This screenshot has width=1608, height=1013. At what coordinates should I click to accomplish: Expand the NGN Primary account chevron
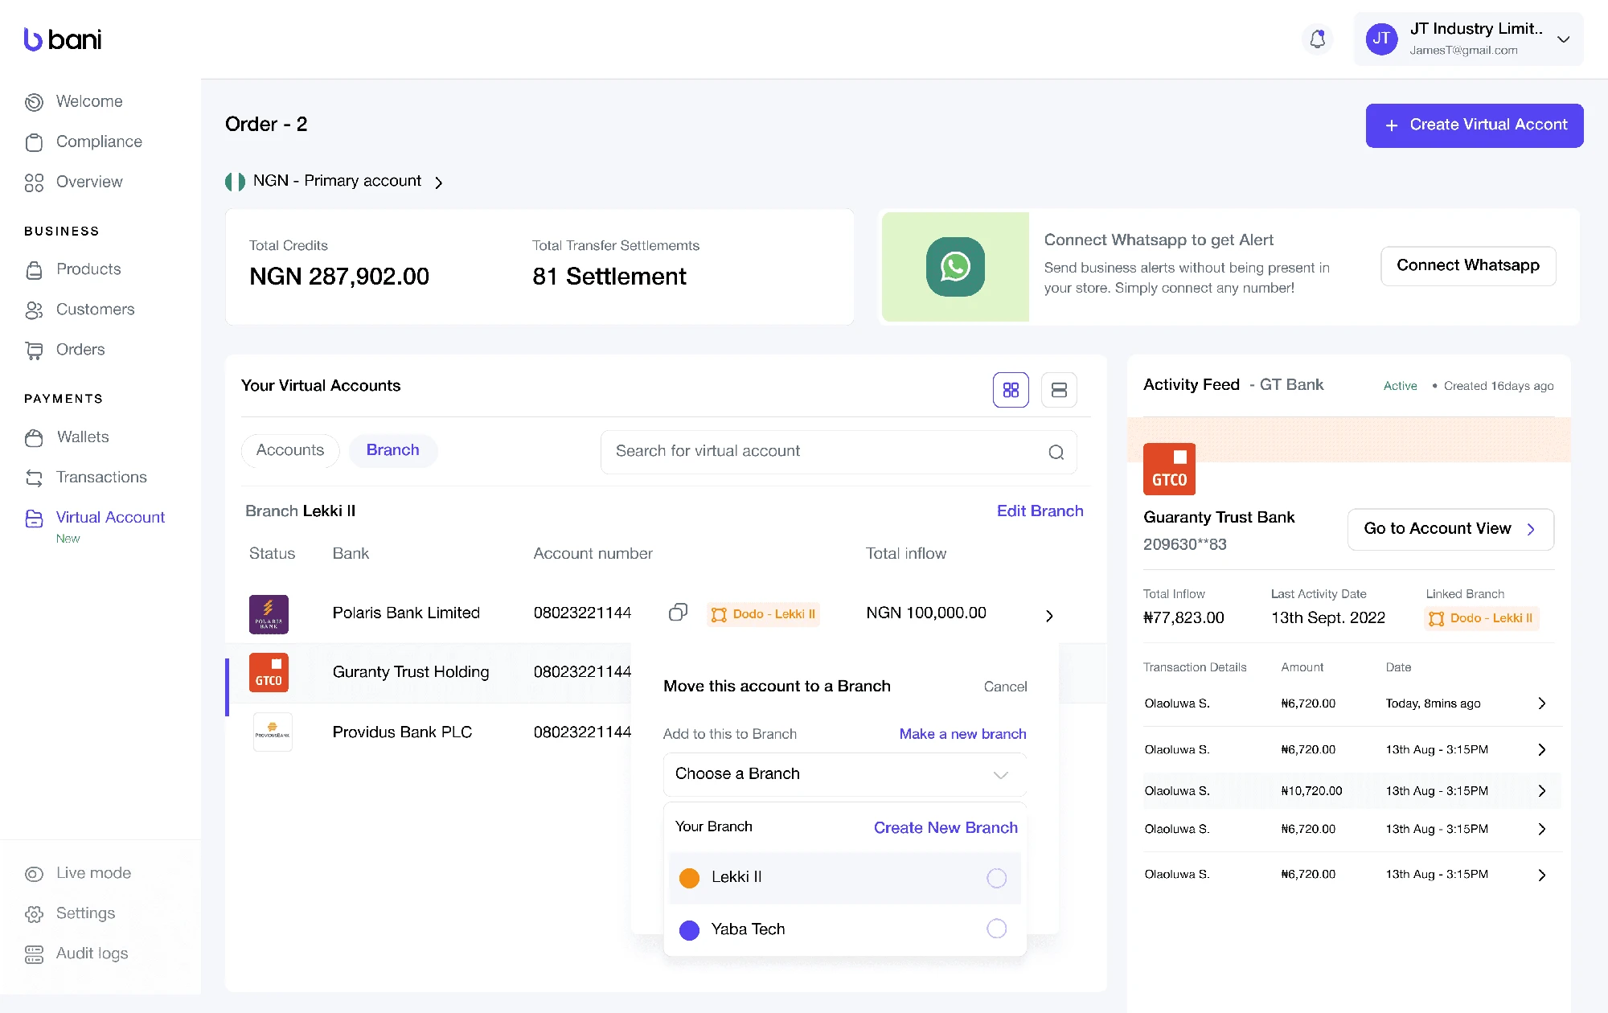point(438,183)
